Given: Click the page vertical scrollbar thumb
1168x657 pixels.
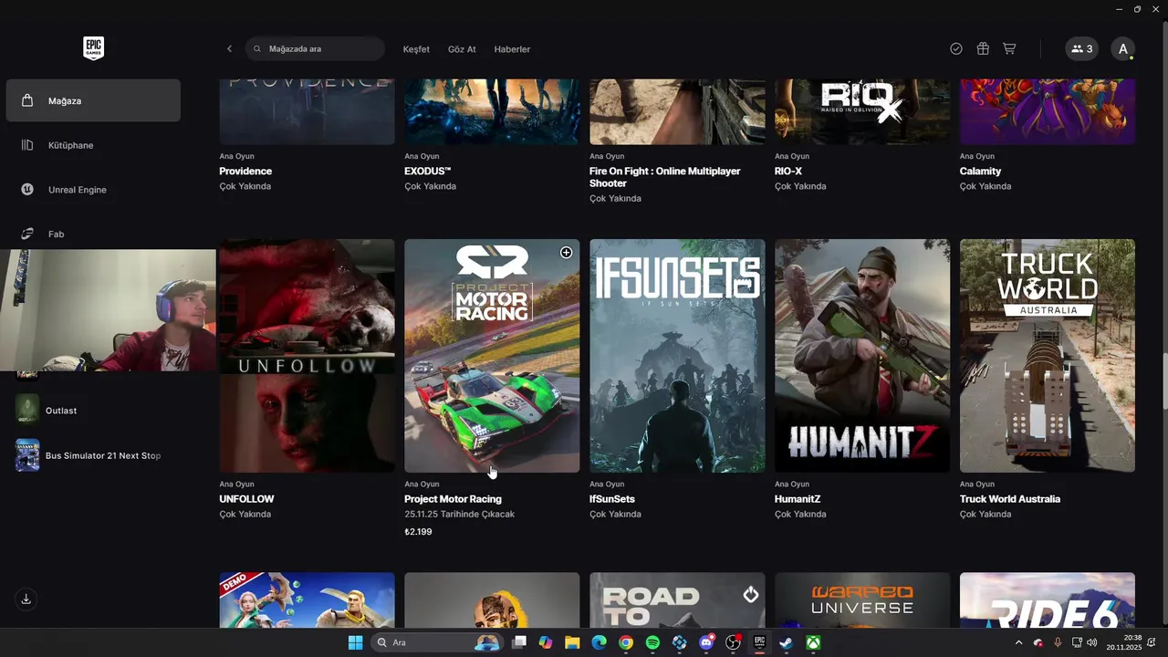Looking at the screenshot, I should [1163, 381].
